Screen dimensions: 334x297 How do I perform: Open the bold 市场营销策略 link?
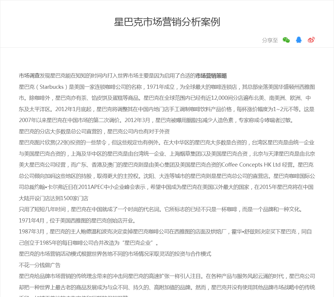(x=211, y=76)
